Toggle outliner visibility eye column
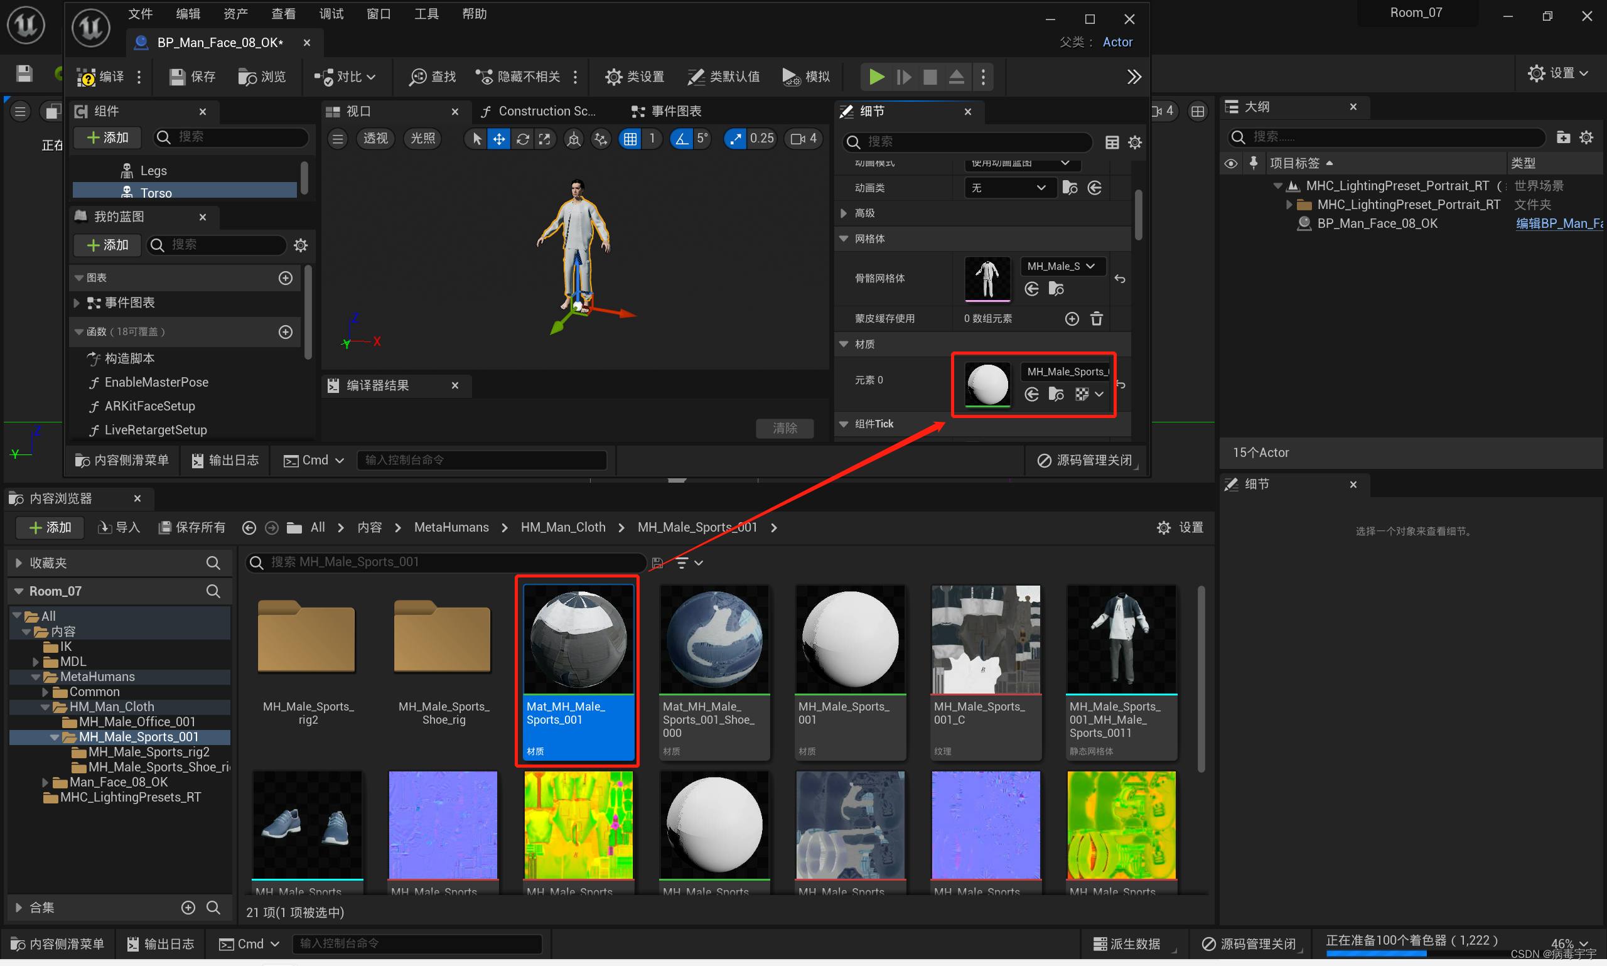Screen dimensions: 1607x966 1230,163
